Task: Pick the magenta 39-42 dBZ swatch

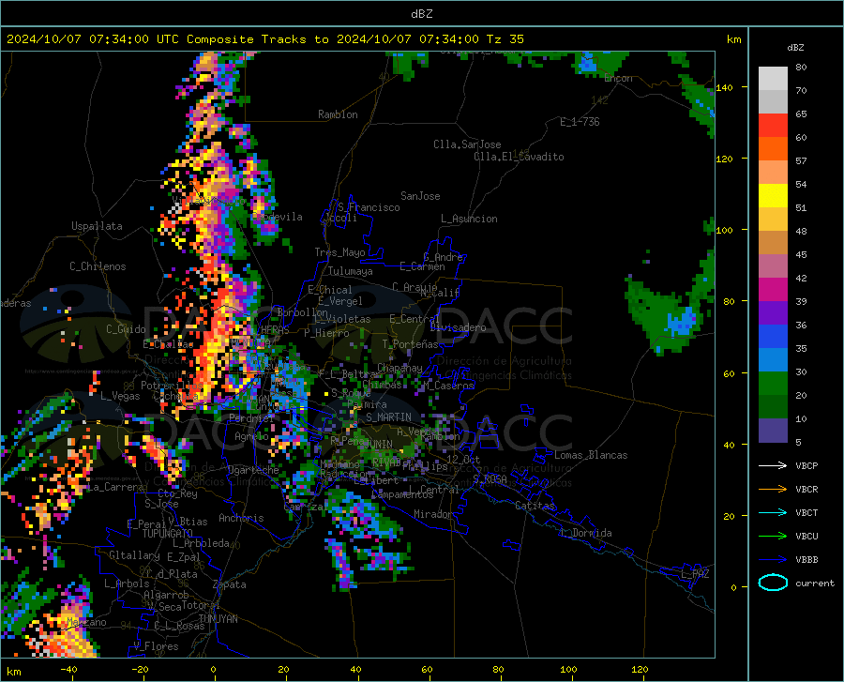Action: tap(773, 290)
